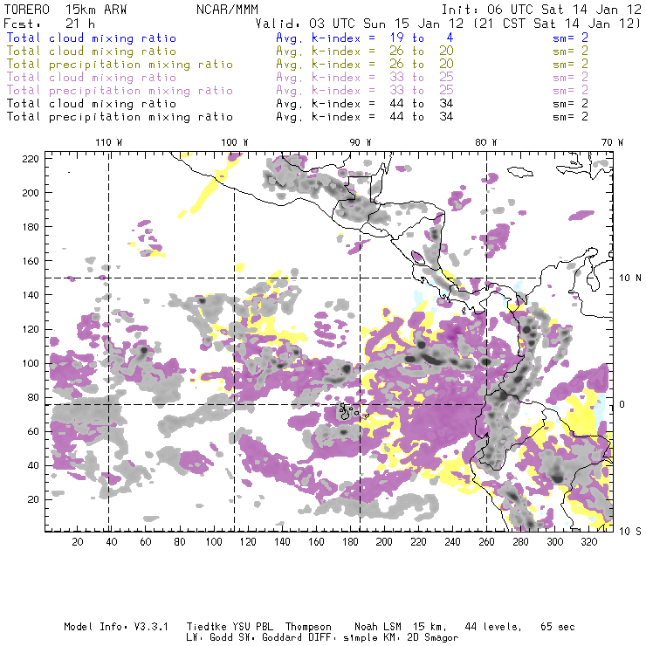Click the "Noah LSM" text

[x=378, y=627]
